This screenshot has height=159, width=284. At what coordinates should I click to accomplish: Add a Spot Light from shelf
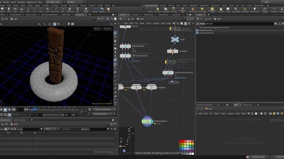(x=166, y=10)
